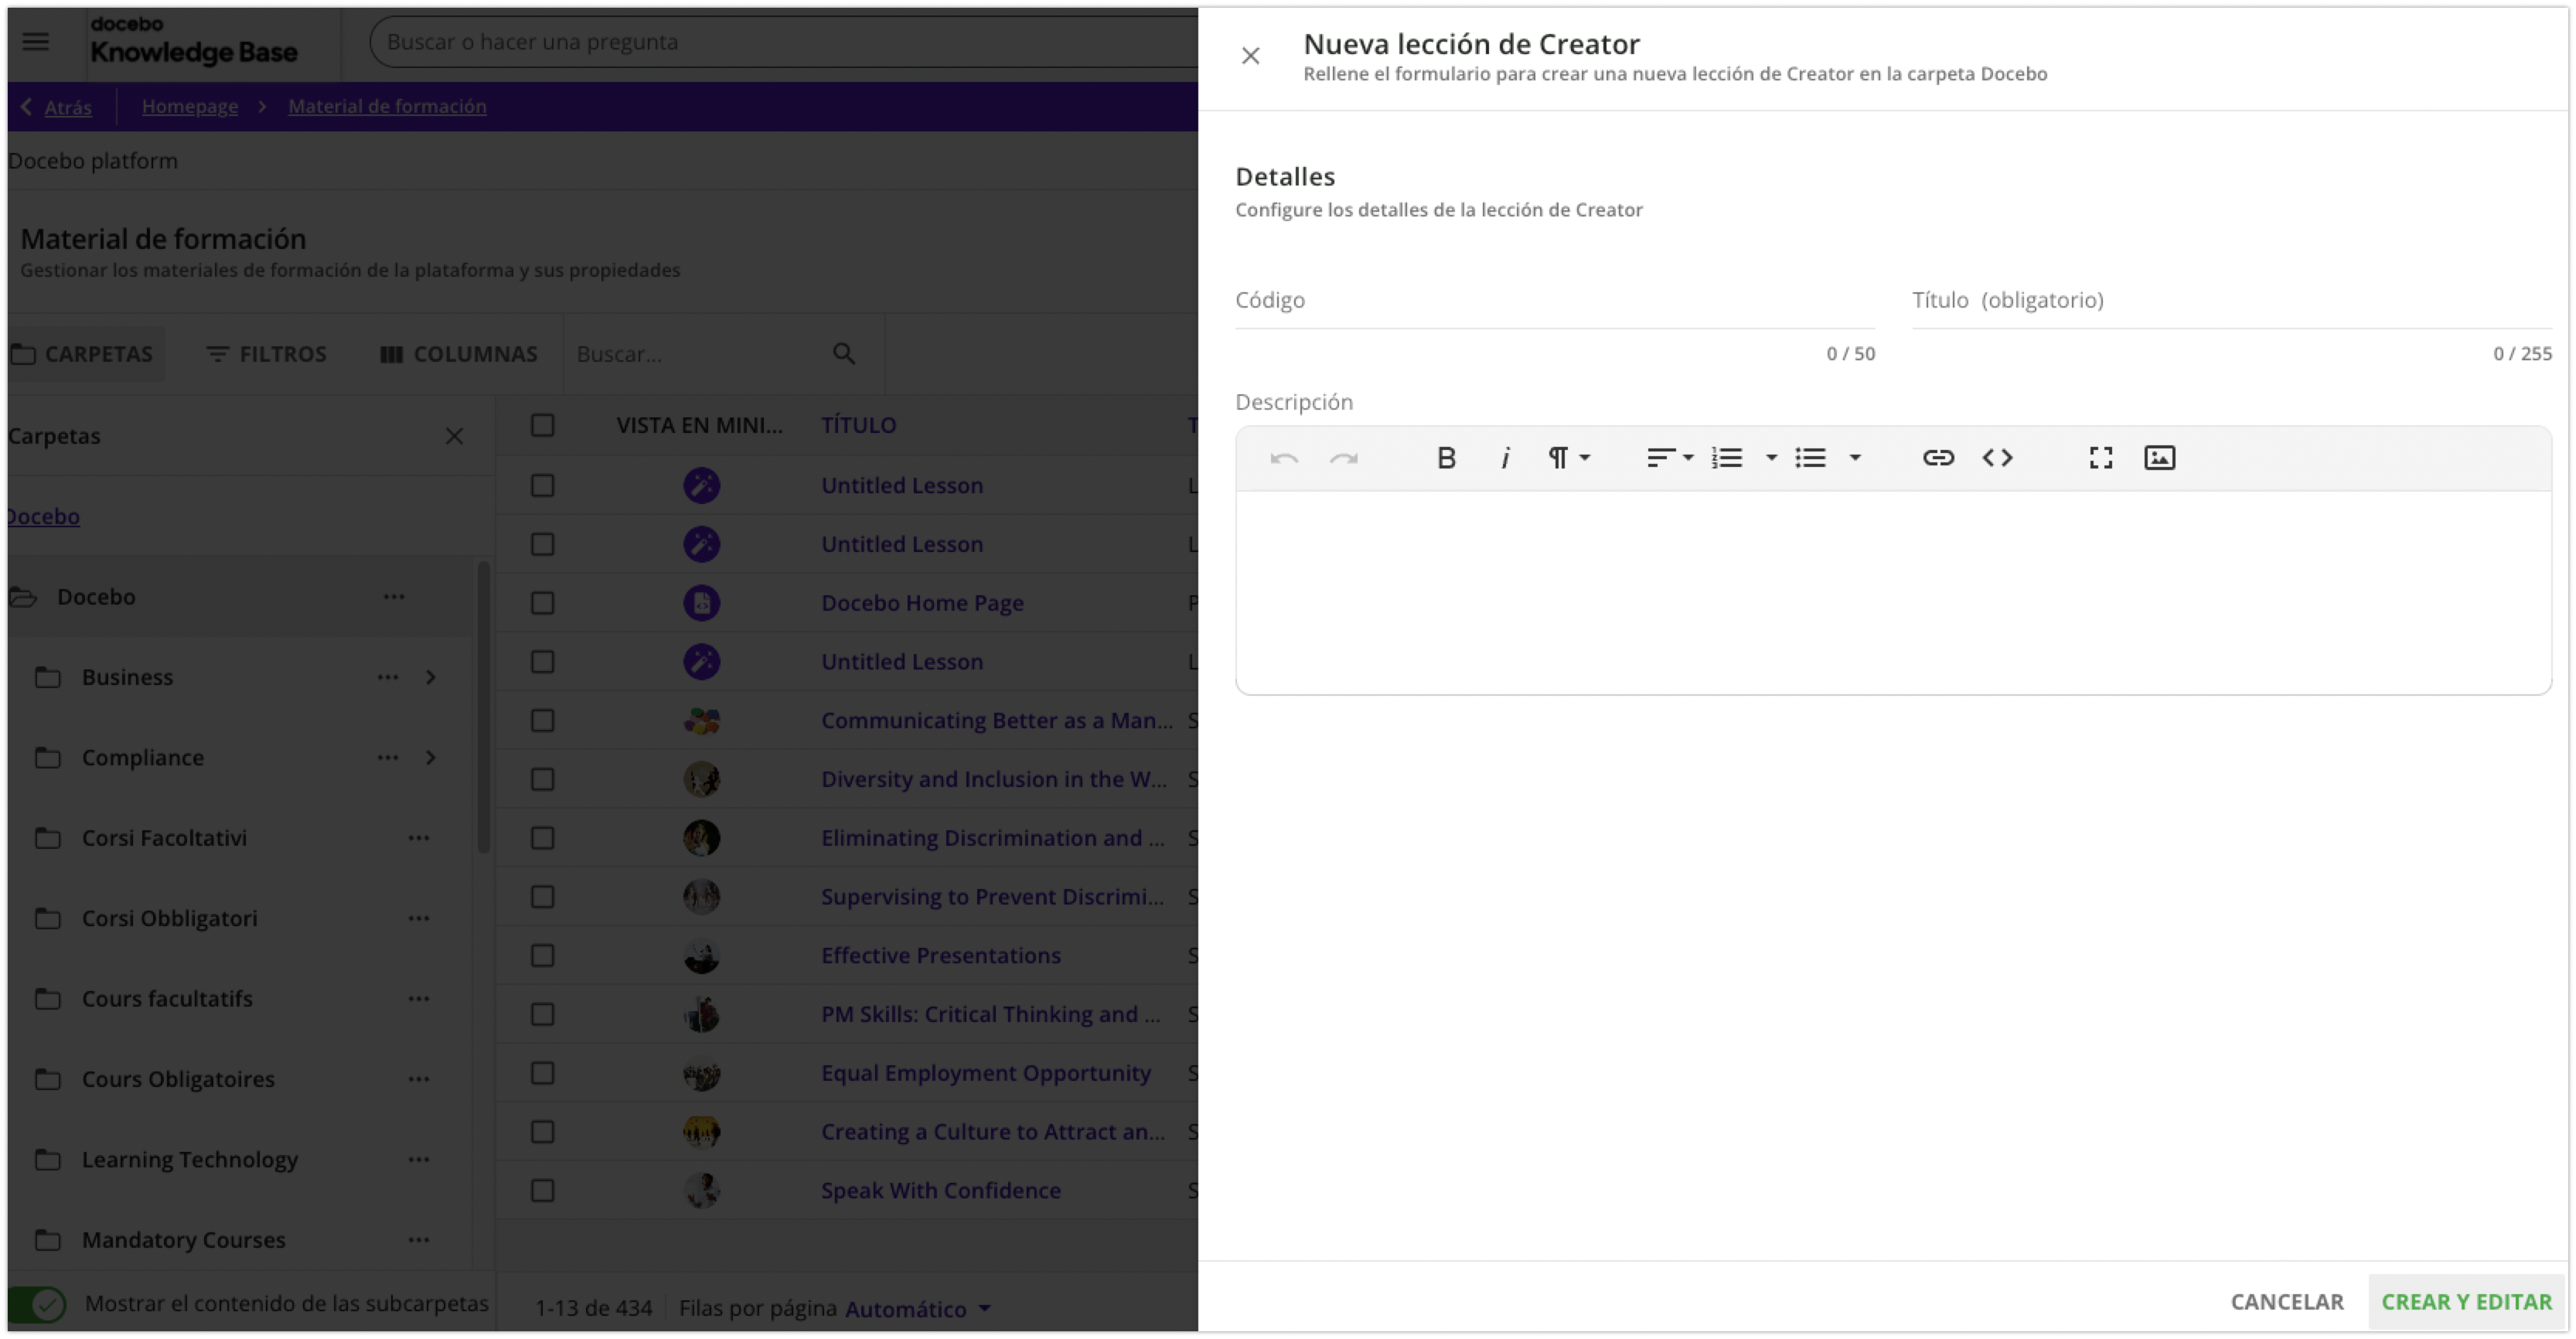Open the COLUMNAS tab
Screen dimensions: 2576x1339
[x=458, y=354]
